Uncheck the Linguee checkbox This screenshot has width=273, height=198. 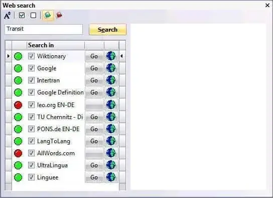[x=31, y=177]
